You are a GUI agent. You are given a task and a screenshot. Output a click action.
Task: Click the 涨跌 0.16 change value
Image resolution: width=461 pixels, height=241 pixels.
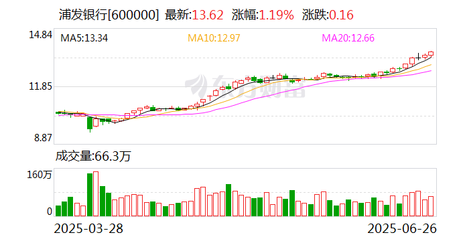[x=341, y=15]
